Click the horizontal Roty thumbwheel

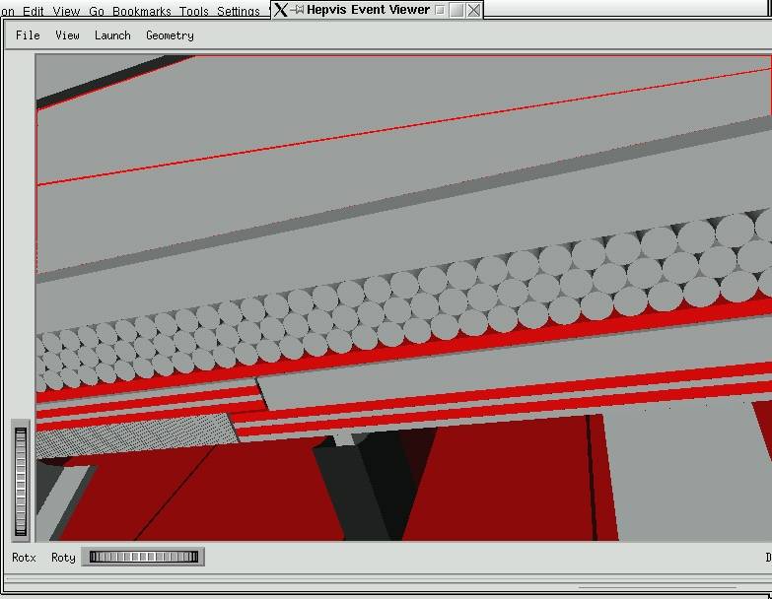143,557
